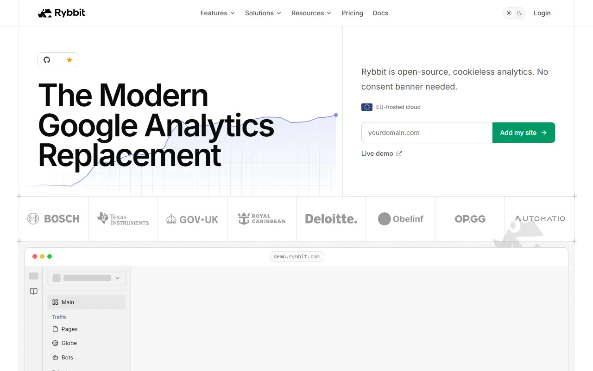Switch to light mode with the sun icon
The width and height of the screenshot is (593, 371).
[x=509, y=13]
